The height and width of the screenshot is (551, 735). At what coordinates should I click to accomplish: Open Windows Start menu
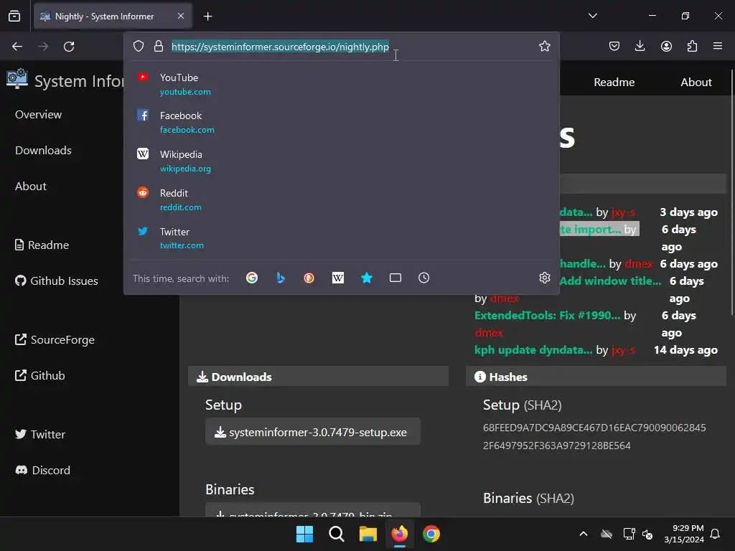[304, 534]
